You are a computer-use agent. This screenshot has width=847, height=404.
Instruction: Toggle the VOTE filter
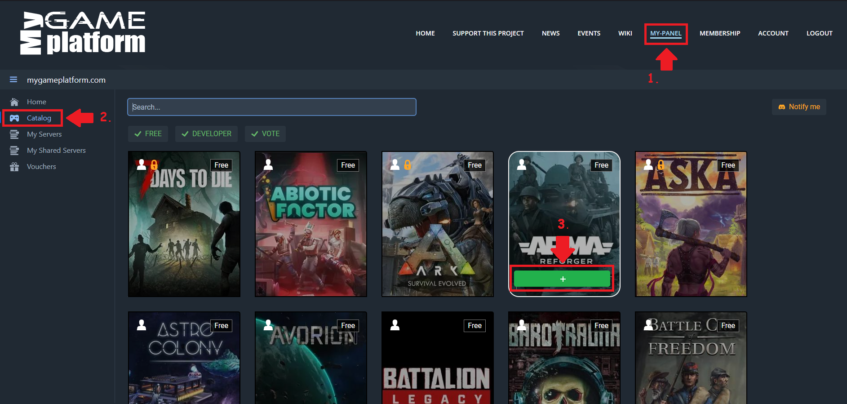(x=265, y=134)
